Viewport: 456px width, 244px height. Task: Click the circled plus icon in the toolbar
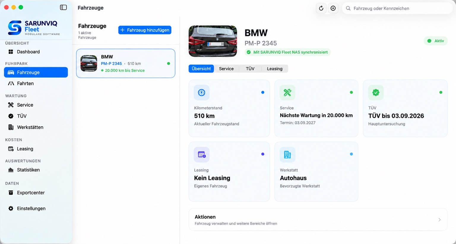click(333, 8)
